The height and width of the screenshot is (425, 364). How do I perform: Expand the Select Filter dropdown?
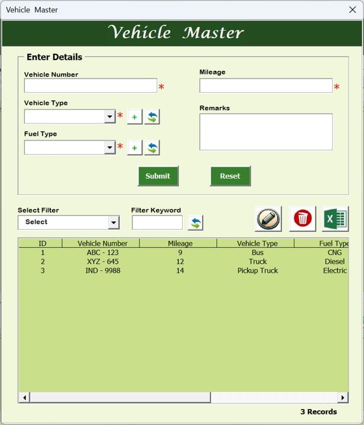point(113,223)
